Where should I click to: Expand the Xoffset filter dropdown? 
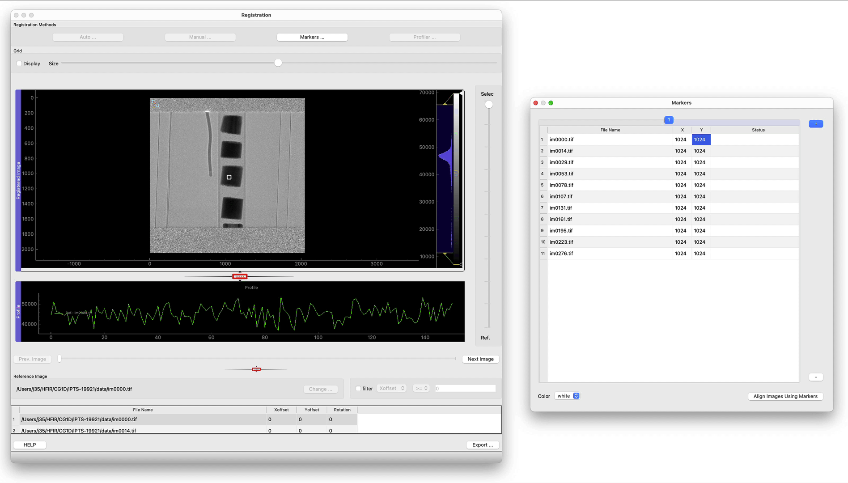pyautogui.click(x=392, y=388)
